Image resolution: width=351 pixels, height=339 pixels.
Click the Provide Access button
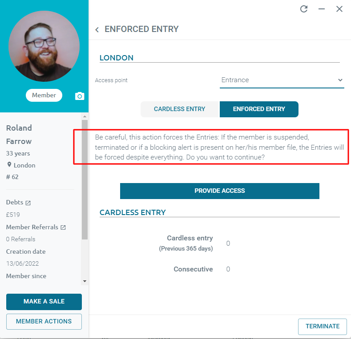pos(220,191)
